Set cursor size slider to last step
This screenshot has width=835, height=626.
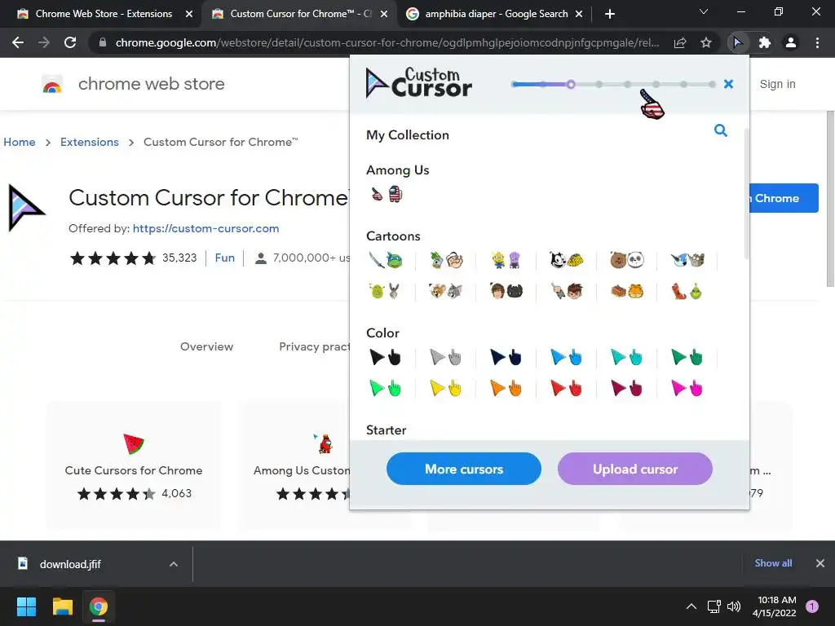tap(712, 84)
